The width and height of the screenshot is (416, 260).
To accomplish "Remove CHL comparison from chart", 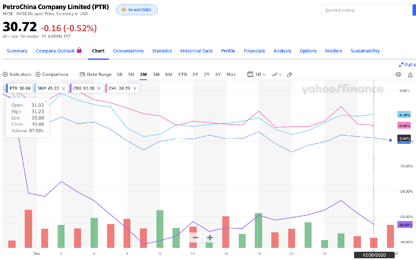I will (x=135, y=88).
